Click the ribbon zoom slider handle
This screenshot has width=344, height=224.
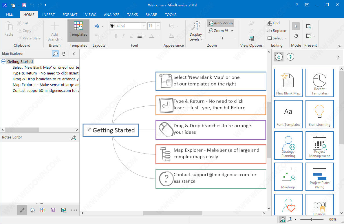(x=222, y=38)
